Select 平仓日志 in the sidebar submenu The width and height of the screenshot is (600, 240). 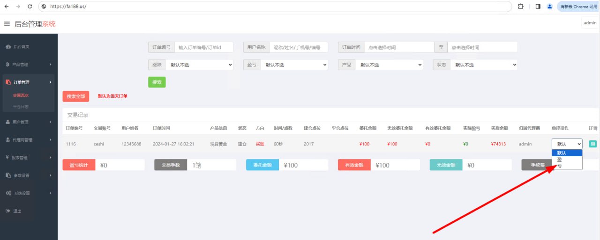[x=21, y=107]
